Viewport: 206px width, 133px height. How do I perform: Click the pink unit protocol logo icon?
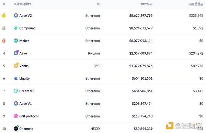16,116
